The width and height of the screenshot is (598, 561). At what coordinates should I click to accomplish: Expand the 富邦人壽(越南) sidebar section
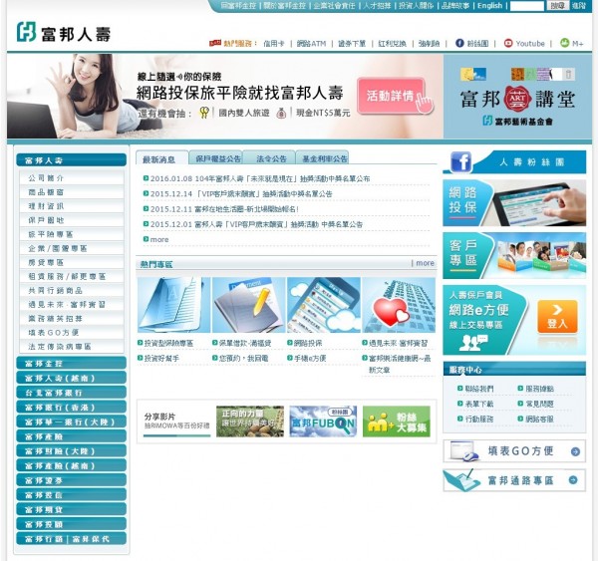coord(72,378)
